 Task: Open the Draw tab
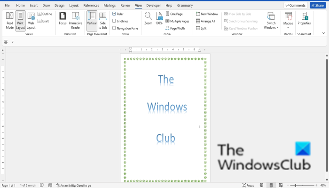tap(46, 5)
